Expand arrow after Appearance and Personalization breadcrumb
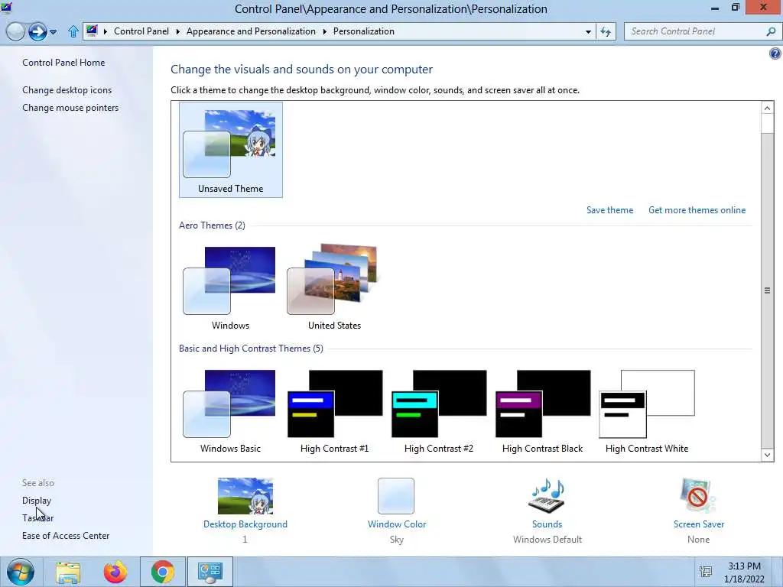 point(324,31)
